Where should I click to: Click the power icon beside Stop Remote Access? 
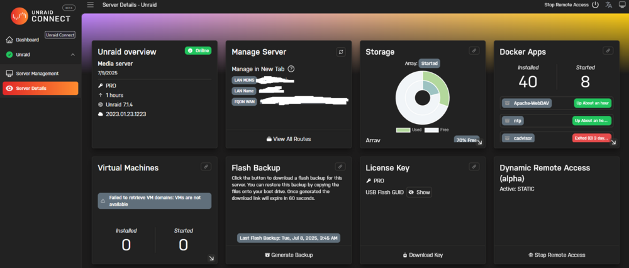[595, 5]
